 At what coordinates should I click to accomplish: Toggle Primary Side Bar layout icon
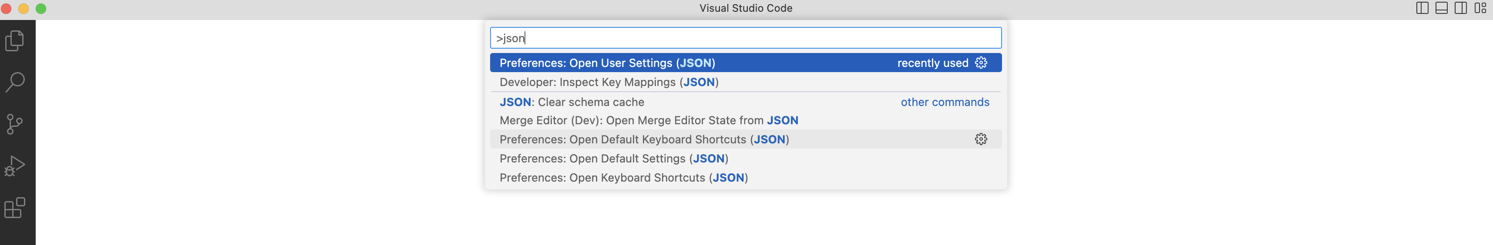[1422, 8]
